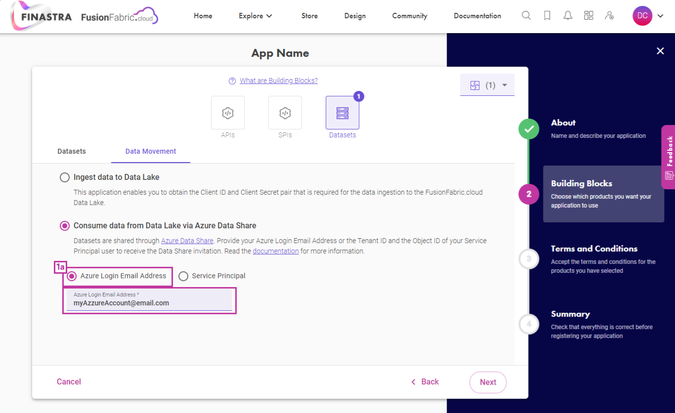Open the applications grid icon
The width and height of the screenshot is (675, 413).
pos(589,16)
